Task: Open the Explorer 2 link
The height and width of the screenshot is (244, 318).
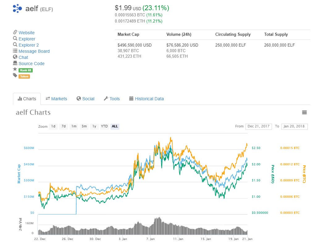Action: [29, 45]
